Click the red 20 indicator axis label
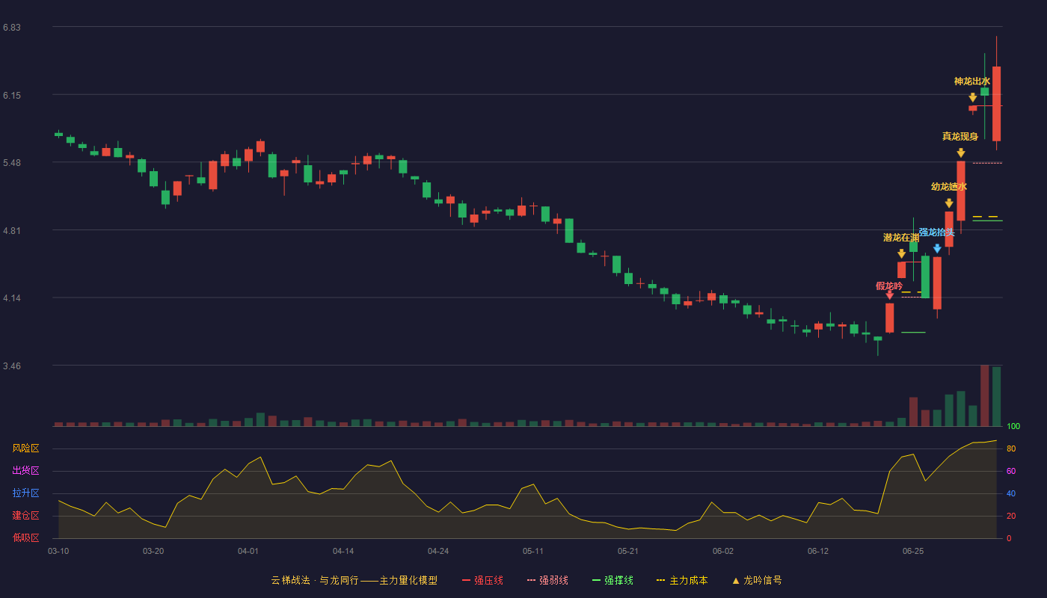The width and height of the screenshot is (1047, 598). [x=1011, y=516]
